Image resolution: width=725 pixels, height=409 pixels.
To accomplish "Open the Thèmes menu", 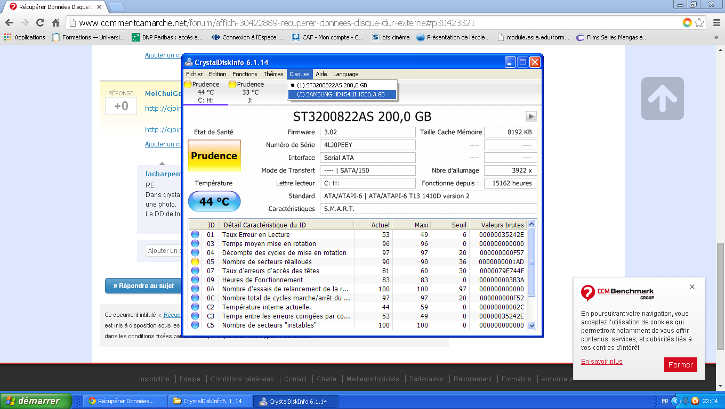I will pos(273,74).
